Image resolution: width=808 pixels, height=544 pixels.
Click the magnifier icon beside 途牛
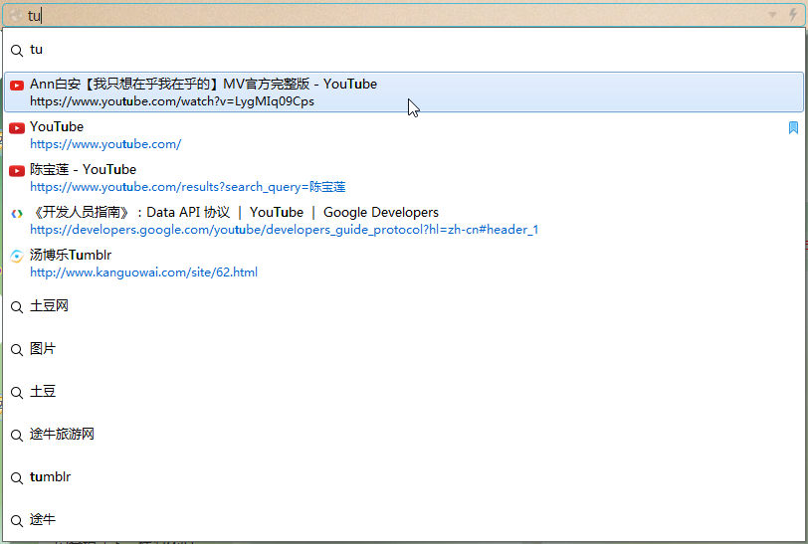(17, 521)
